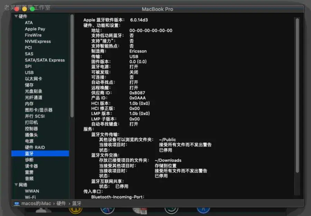Screen dimensions: 311x216
Task: Click the 6.0.14d3 version value
Action: pyautogui.click(x=139, y=20)
